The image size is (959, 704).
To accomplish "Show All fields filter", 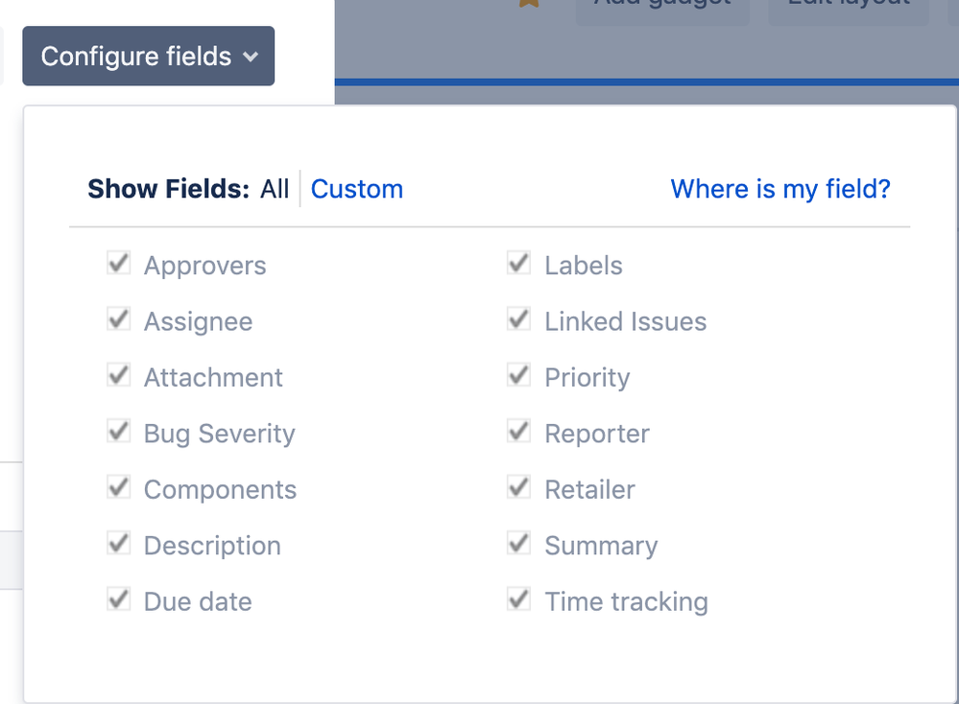I will (274, 189).
